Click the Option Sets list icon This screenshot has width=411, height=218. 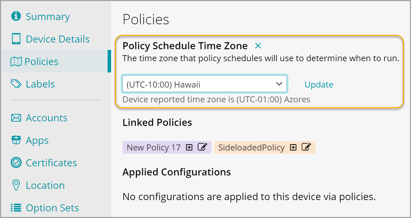[16, 208]
